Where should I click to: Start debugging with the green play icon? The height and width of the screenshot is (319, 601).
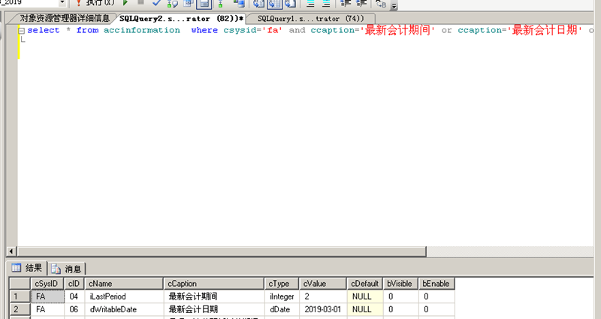pyautogui.click(x=125, y=3)
